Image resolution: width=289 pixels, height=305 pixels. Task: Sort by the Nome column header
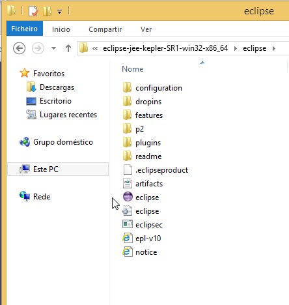[133, 69]
